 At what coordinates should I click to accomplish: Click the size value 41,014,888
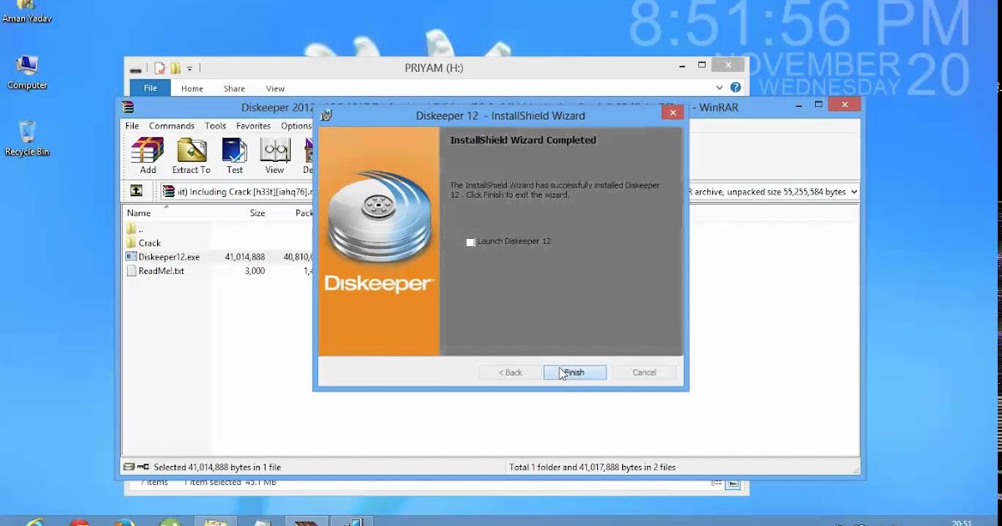point(245,257)
